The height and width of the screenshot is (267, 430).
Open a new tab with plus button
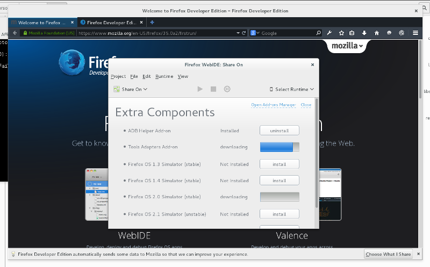152,23
